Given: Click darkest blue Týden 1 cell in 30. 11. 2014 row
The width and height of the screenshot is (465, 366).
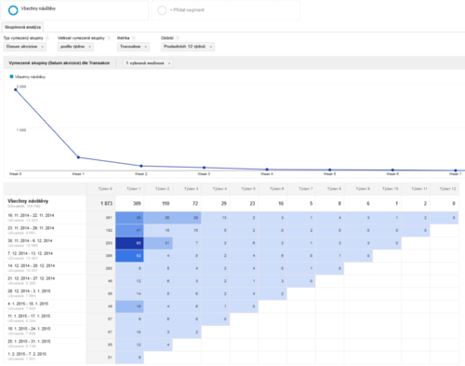Looking at the screenshot, I should pos(129,243).
